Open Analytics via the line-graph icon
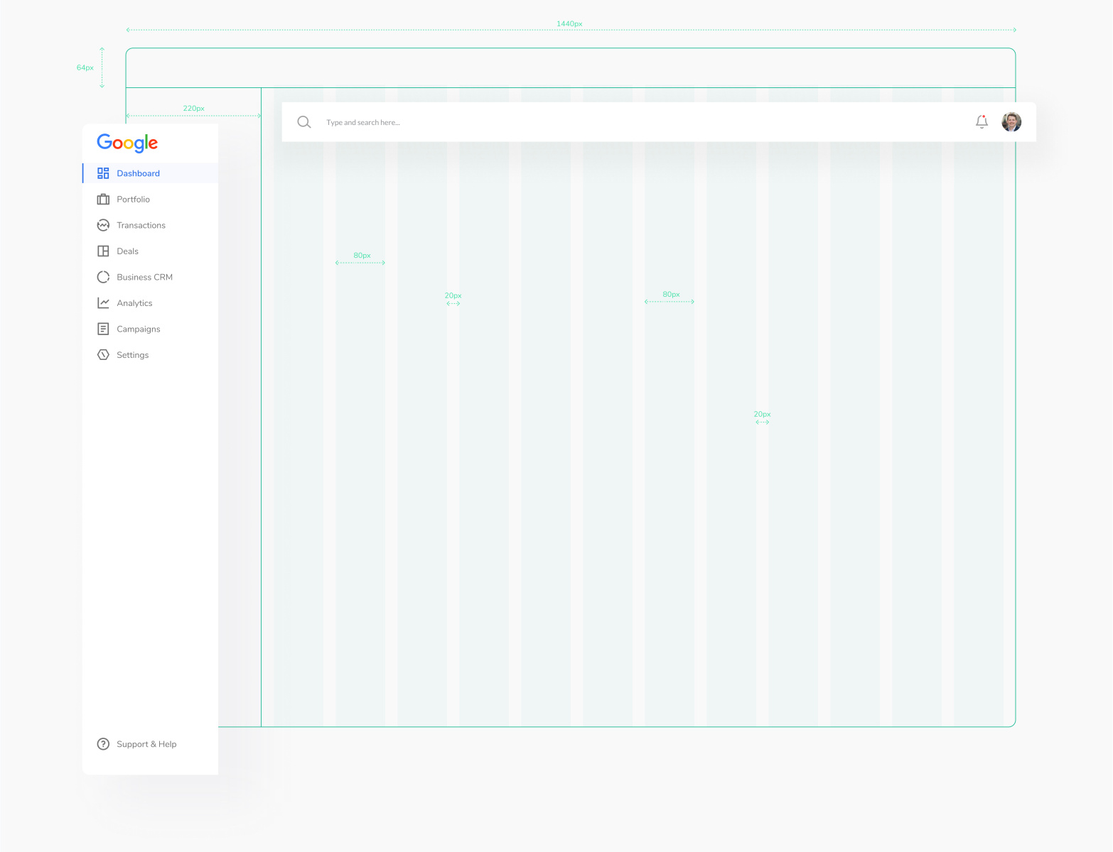This screenshot has width=1113, height=852. [103, 302]
